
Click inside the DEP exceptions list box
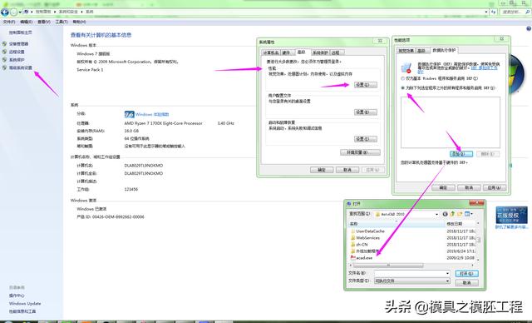click(x=451, y=122)
